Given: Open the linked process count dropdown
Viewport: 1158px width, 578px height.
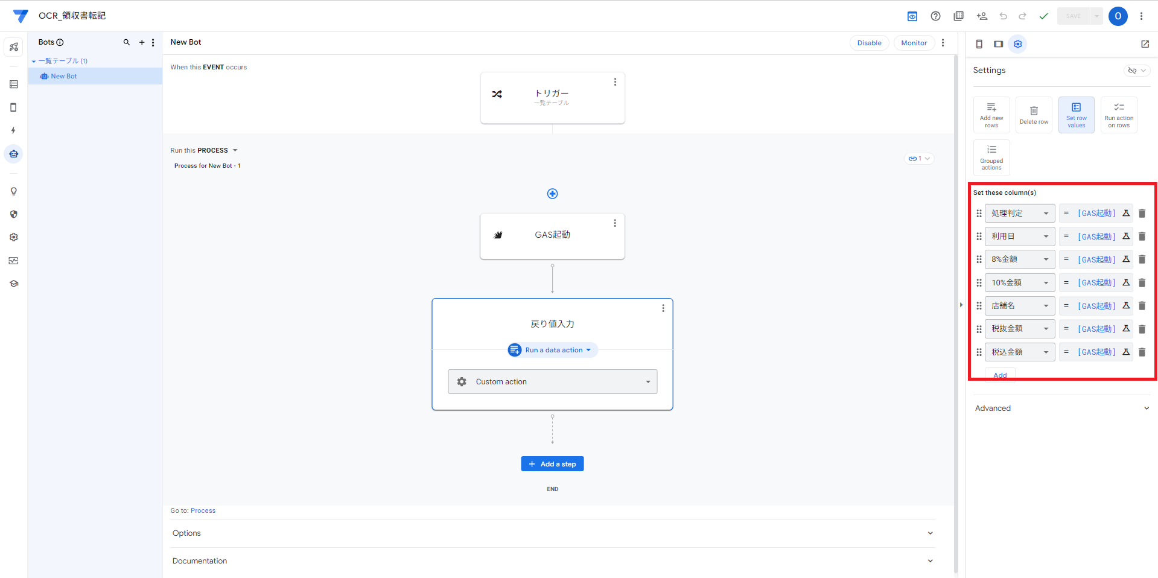Looking at the screenshot, I should coord(919,159).
